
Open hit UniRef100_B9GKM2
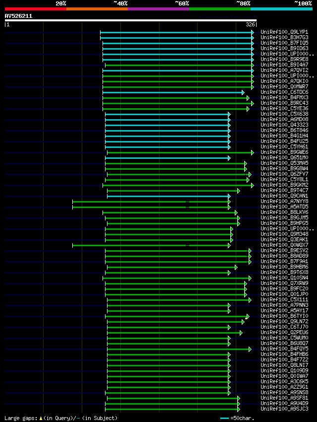[x=284, y=185]
